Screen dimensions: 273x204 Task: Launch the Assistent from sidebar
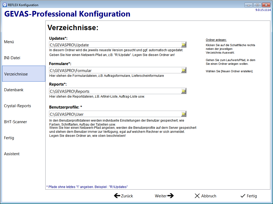(x=24, y=154)
